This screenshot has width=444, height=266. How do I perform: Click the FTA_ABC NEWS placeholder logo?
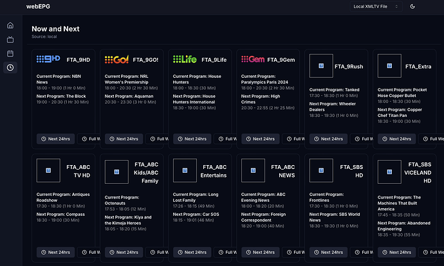253,170
